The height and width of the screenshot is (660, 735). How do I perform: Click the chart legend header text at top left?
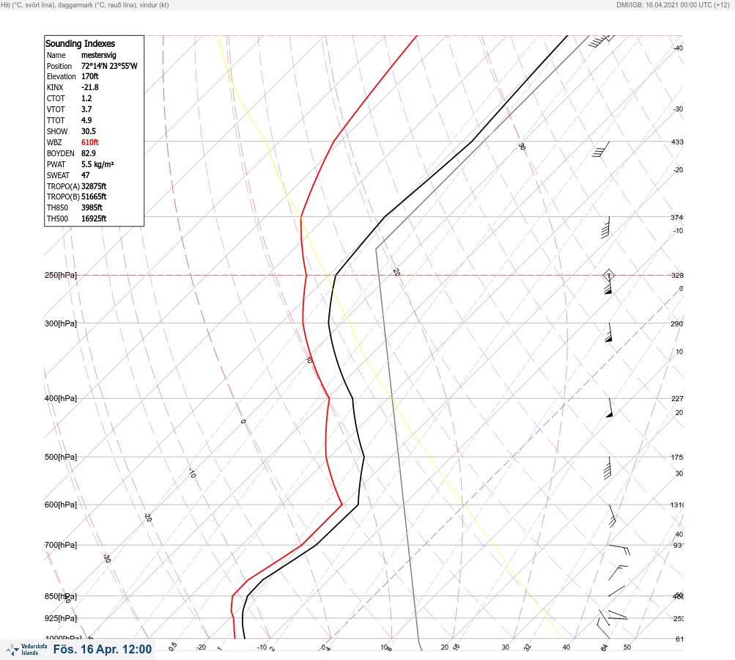[x=85, y=5]
